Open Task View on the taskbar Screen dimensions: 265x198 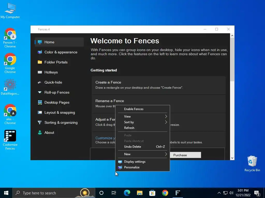tap(114, 193)
